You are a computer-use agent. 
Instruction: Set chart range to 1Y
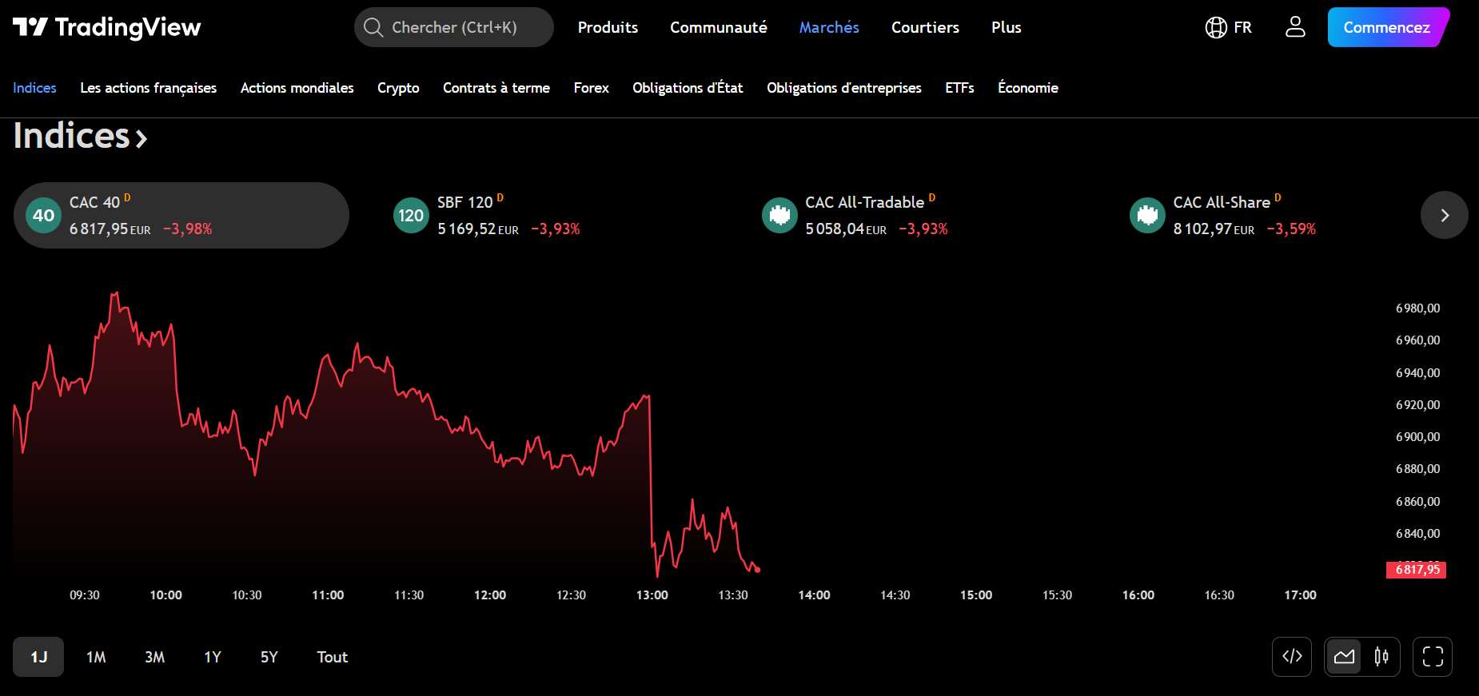pyautogui.click(x=212, y=657)
